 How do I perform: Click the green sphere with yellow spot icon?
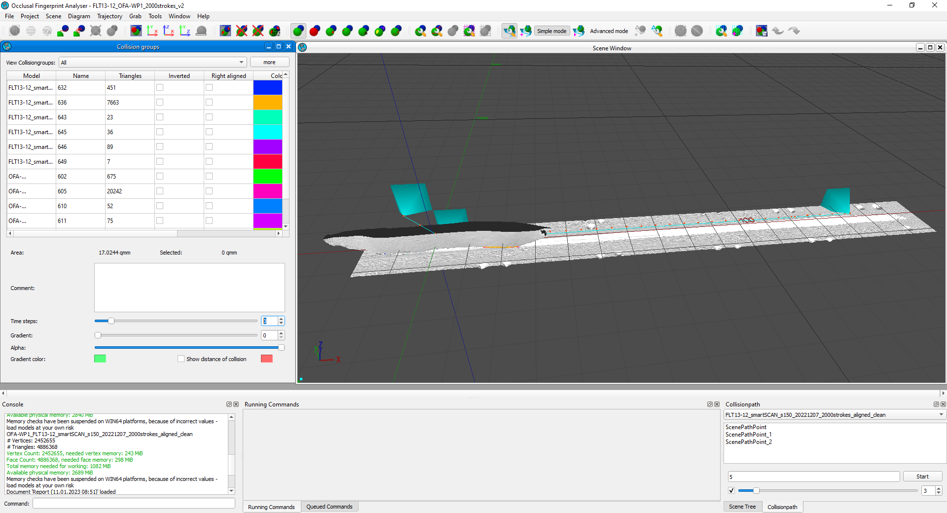(x=380, y=31)
